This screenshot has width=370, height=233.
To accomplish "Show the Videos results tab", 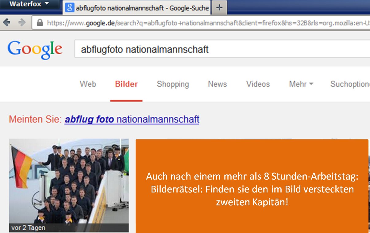I will click(258, 84).
